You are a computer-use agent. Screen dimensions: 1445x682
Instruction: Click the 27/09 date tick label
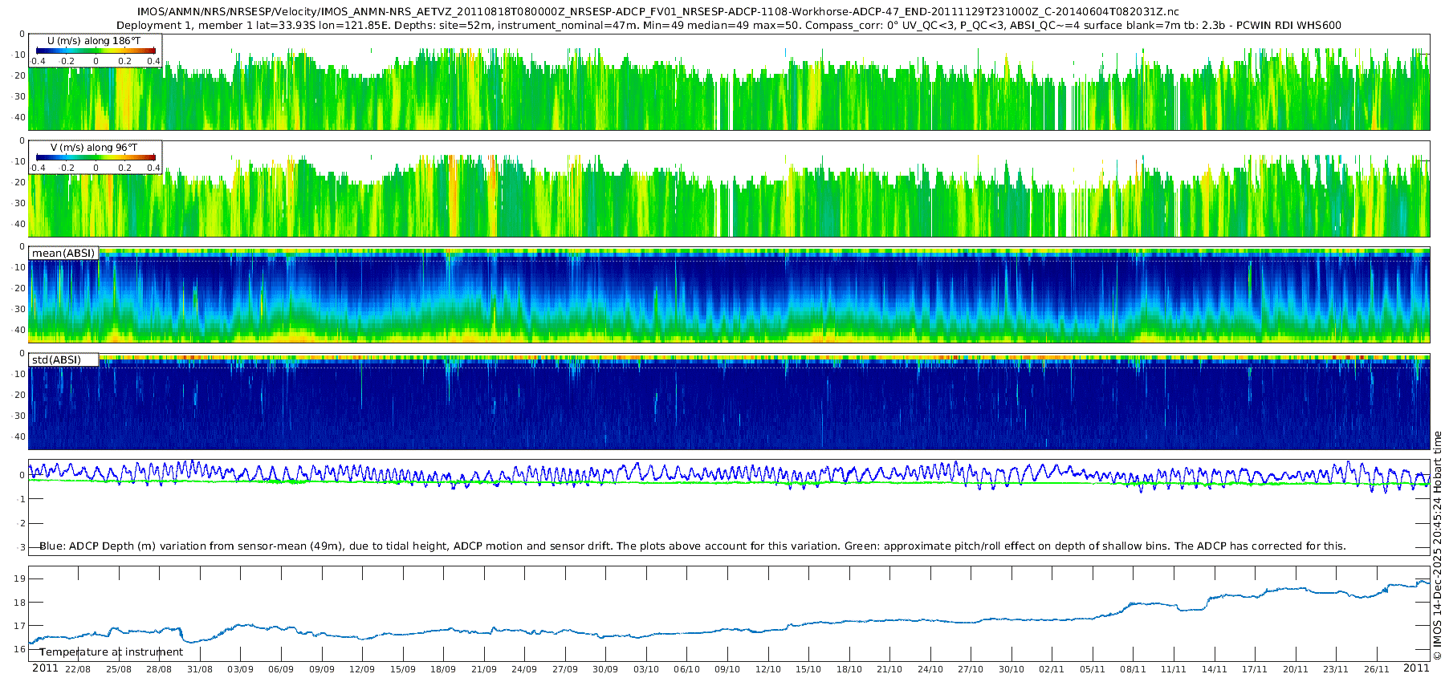point(564,669)
